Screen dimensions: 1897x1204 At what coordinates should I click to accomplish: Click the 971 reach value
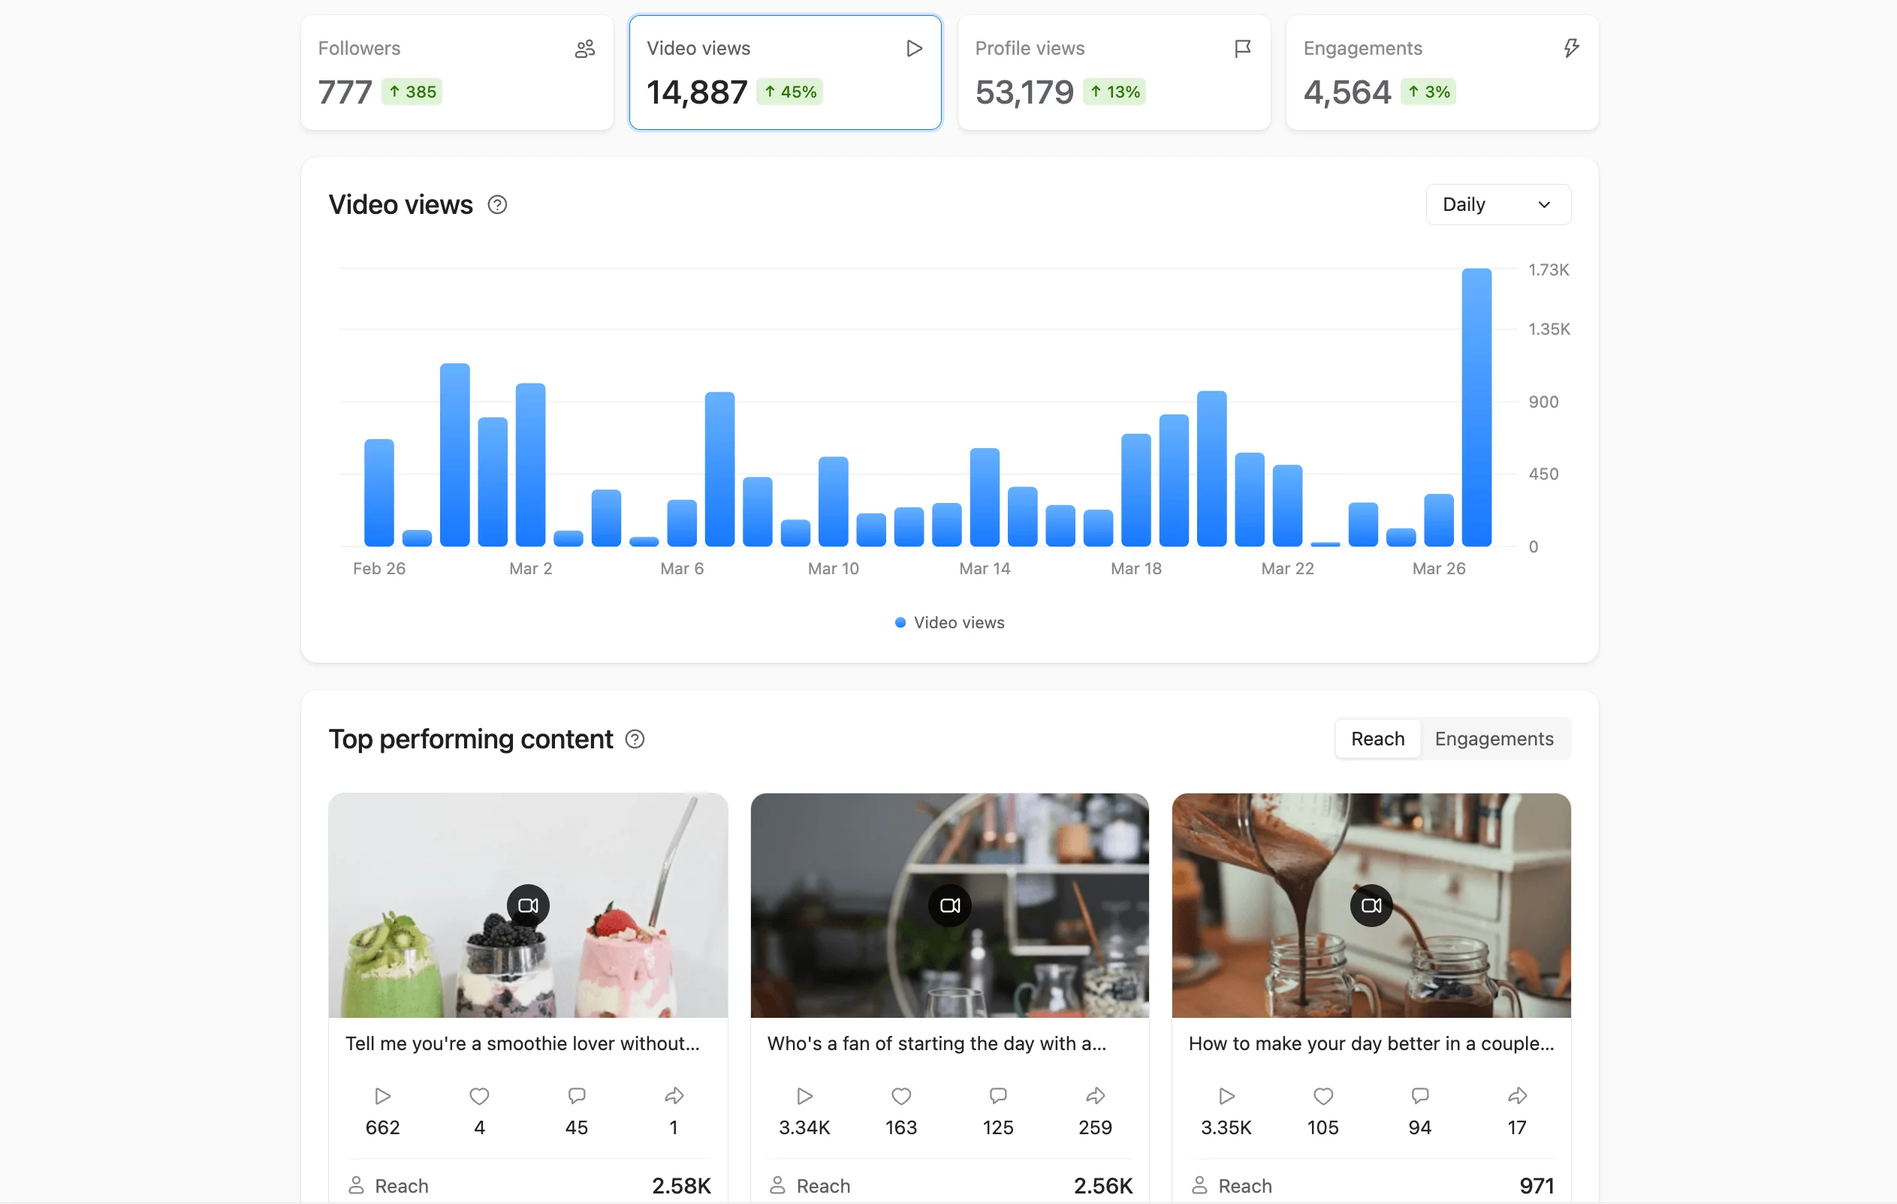tap(1537, 1186)
